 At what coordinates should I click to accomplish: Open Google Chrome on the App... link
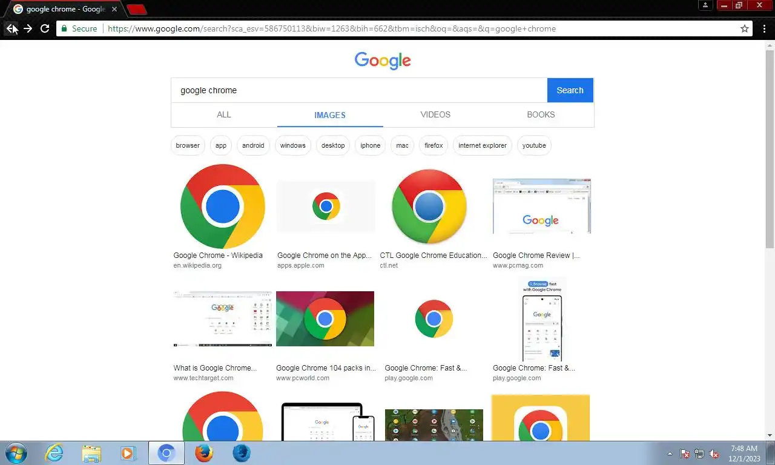(x=325, y=256)
